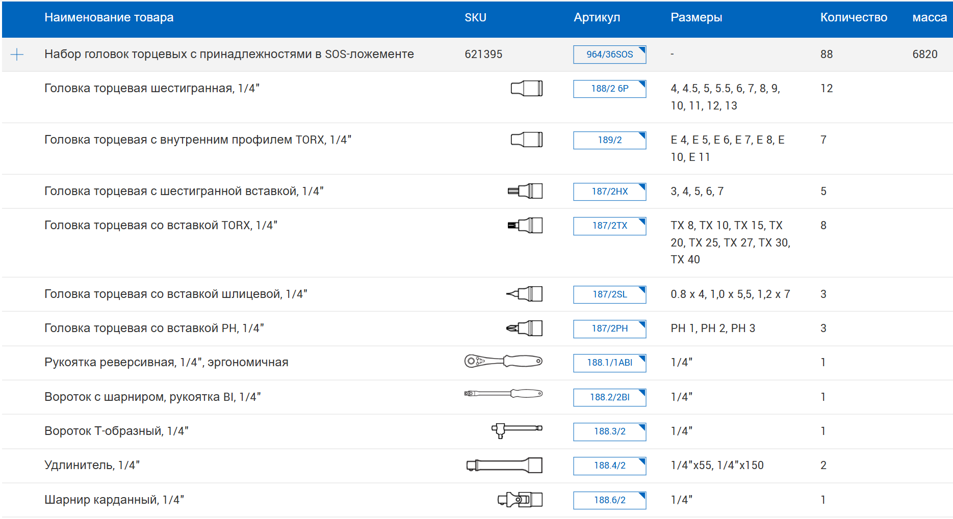Click the Количество column header
The width and height of the screenshot is (953, 519).
click(853, 17)
